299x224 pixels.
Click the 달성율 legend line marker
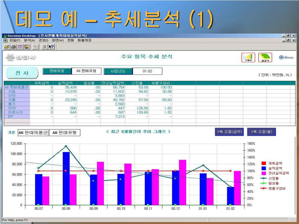[x=264, y=183]
